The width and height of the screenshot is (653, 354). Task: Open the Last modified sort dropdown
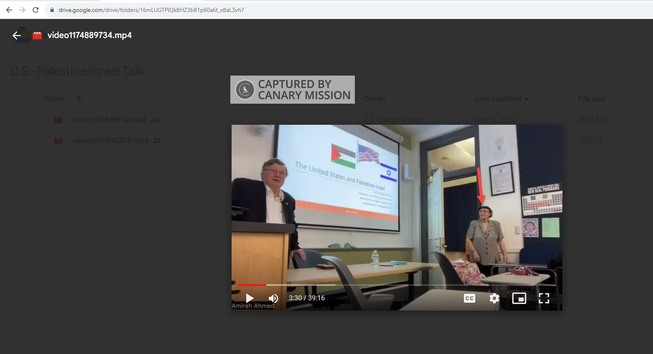tap(526, 99)
